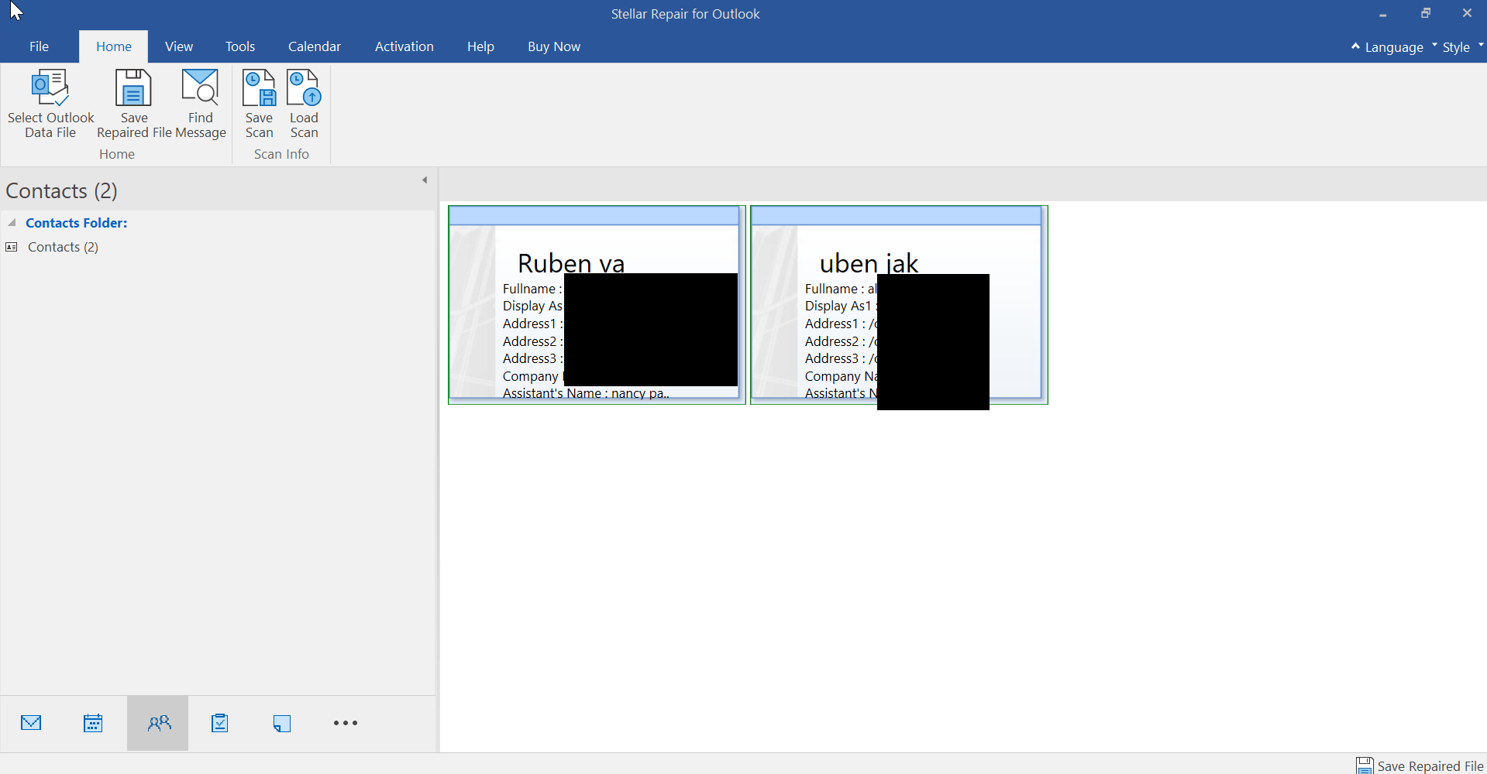This screenshot has width=1487, height=774.
Task: Click Save Repaired File ribbon button
Action: click(133, 104)
